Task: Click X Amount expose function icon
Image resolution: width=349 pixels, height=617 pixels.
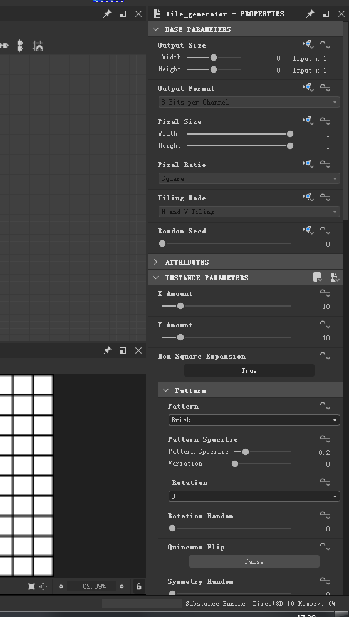Action: tap(325, 293)
